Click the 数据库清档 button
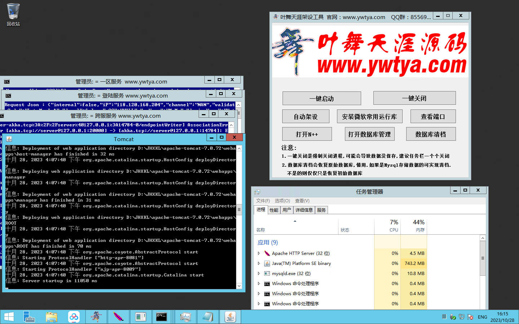Image resolution: width=519 pixels, height=324 pixels. (431, 134)
